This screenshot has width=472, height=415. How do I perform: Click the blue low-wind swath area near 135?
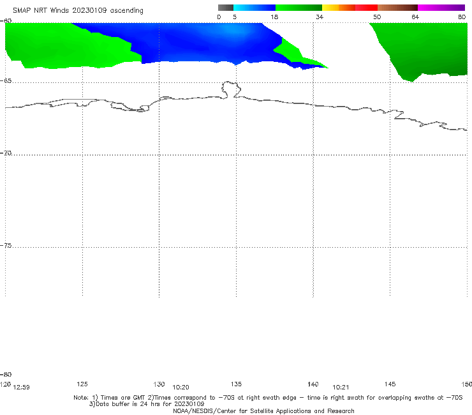210,42
